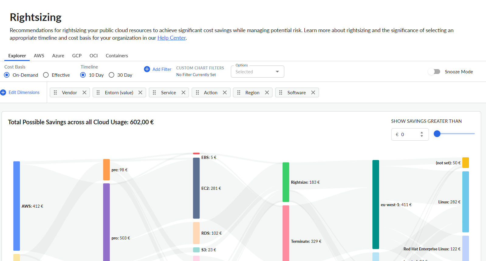Click the savings threshold slider handle

pyautogui.click(x=437, y=134)
